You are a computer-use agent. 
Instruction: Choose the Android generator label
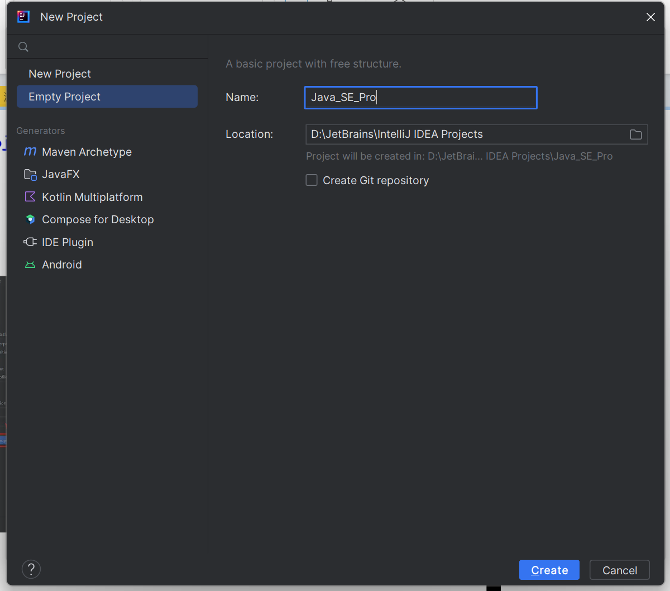click(62, 265)
